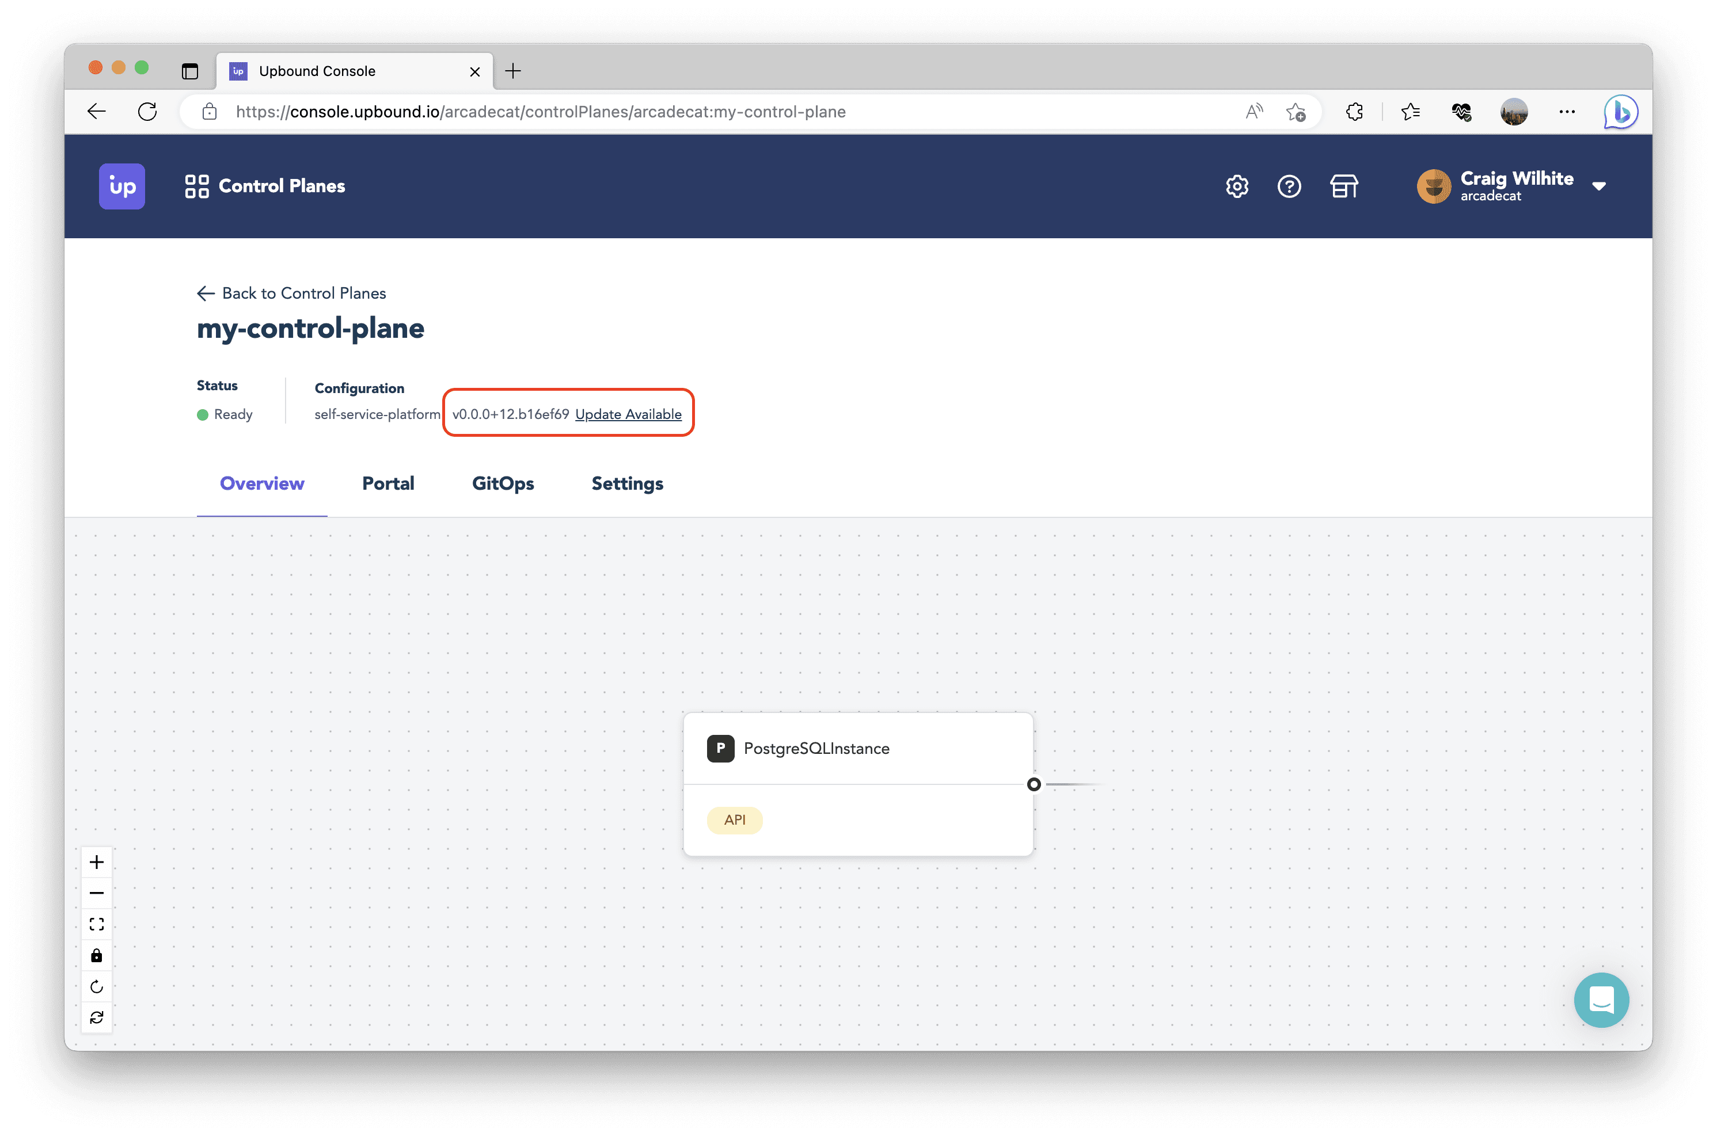Switch to the Portal tab
The height and width of the screenshot is (1136, 1717).
pyautogui.click(x=388, y=483)
